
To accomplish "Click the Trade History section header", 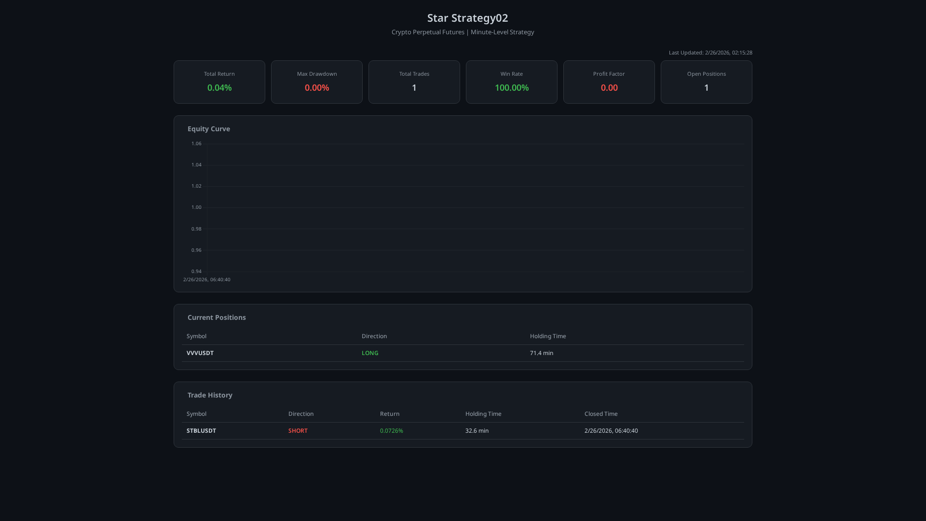I will click(209, 395).
